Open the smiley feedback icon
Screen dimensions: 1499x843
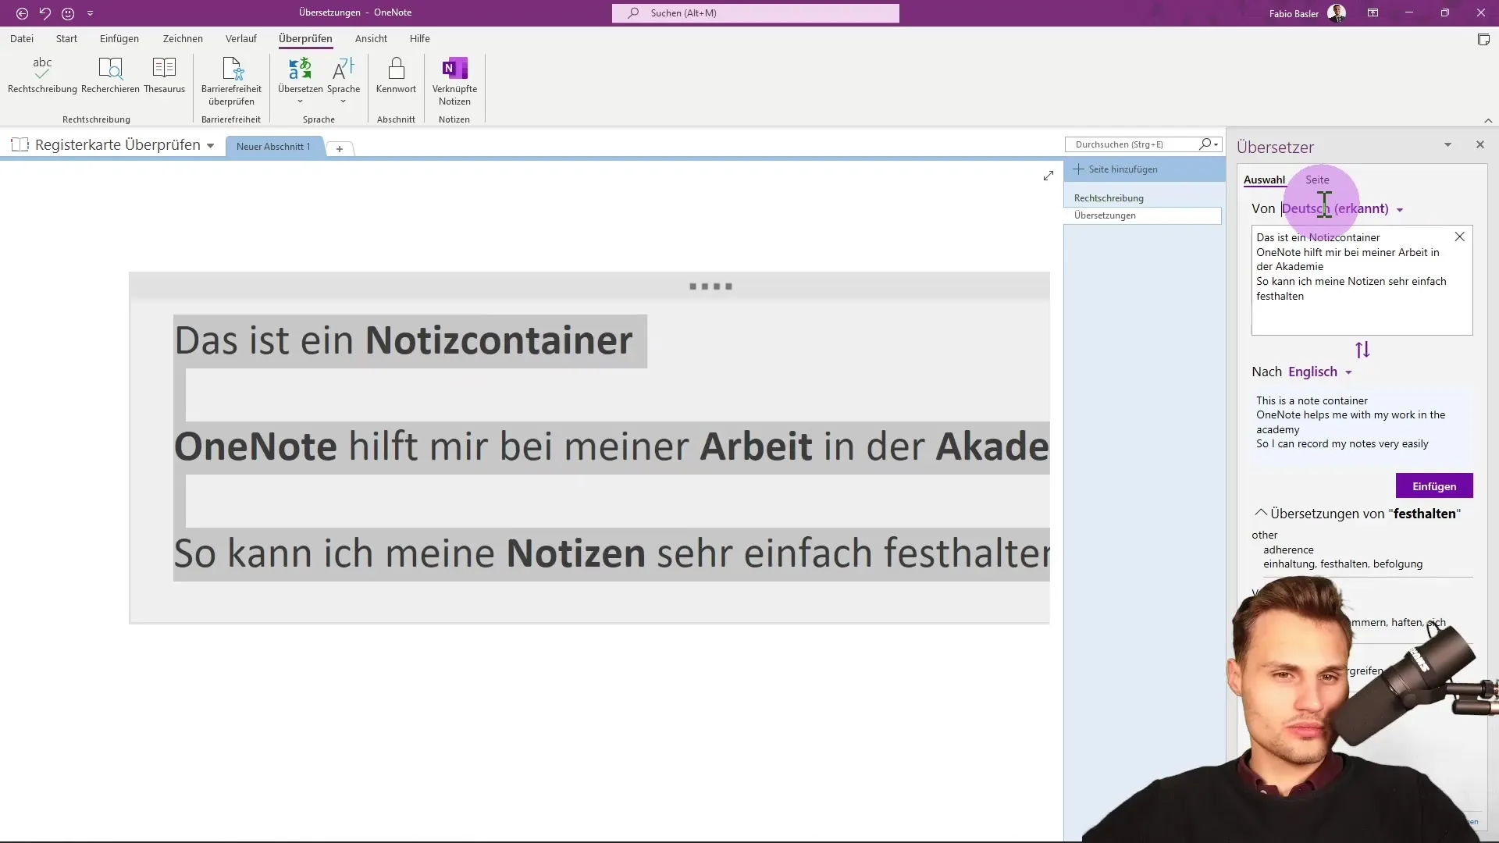[68, 13]
